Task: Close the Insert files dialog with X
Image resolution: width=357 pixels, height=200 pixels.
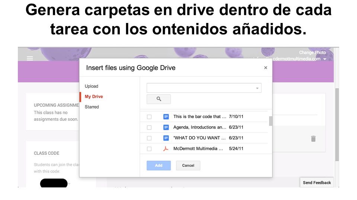Action: [266, 67]
